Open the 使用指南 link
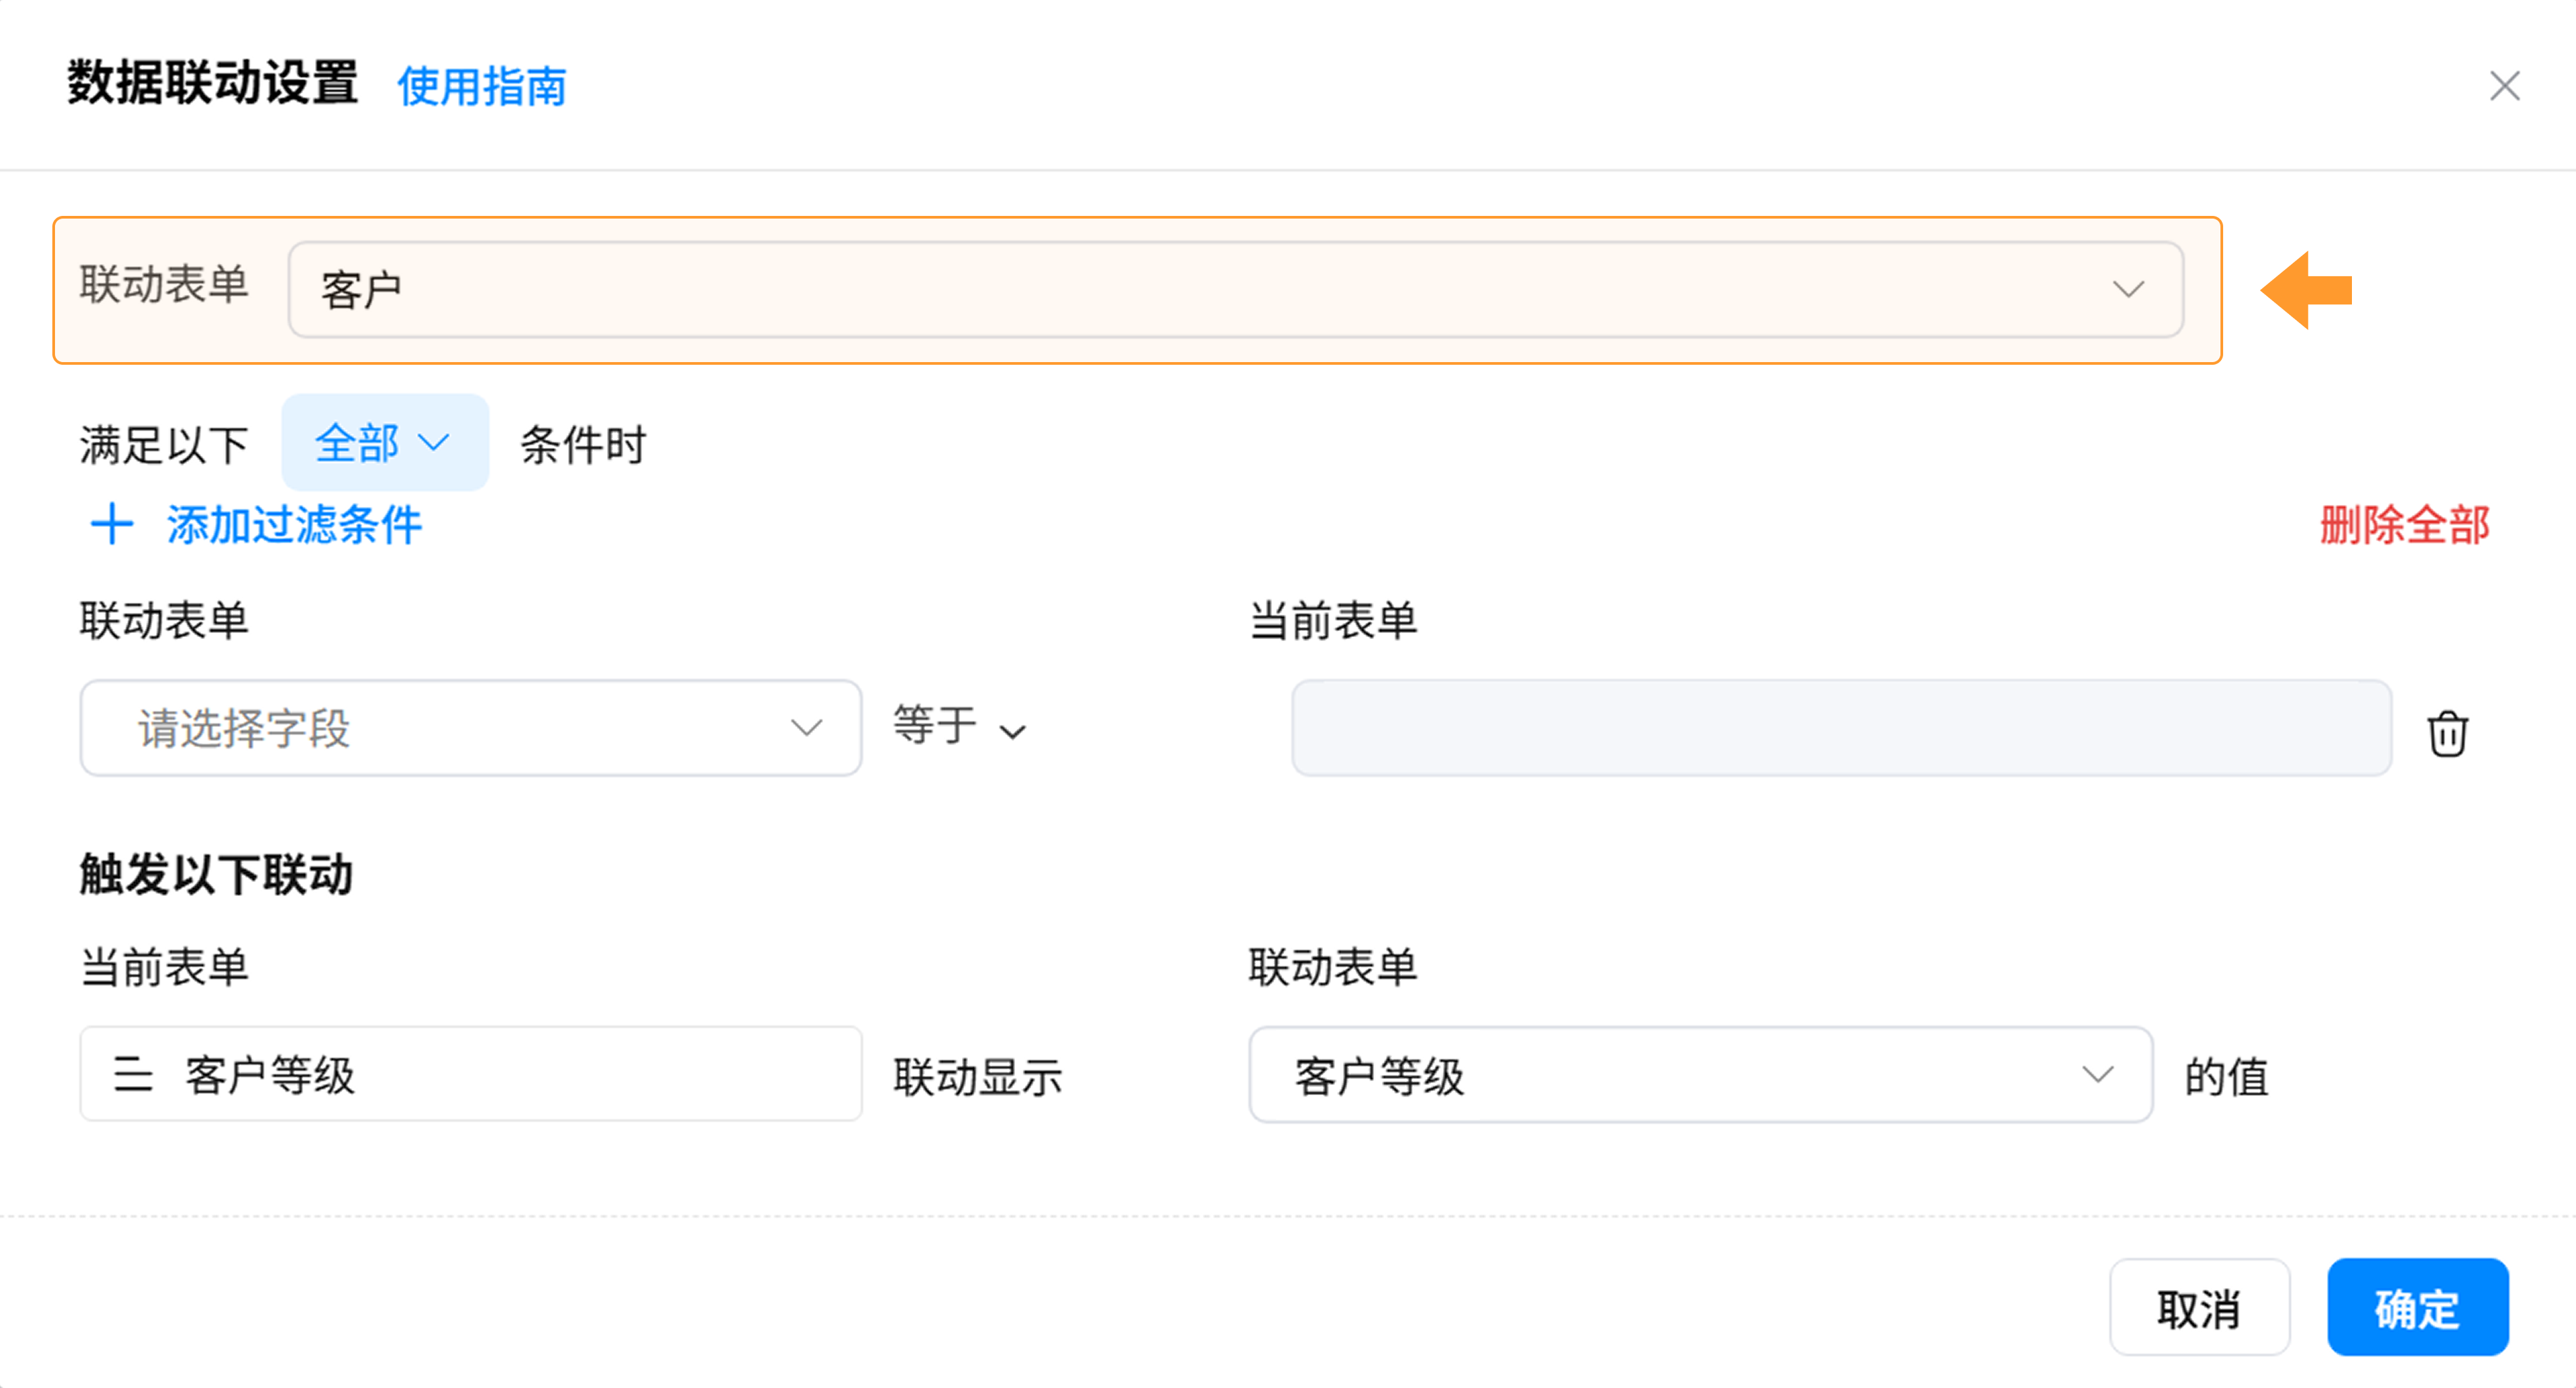Image resolution: width=2576 pixels, height=1388 pixels. click(482, 87)
